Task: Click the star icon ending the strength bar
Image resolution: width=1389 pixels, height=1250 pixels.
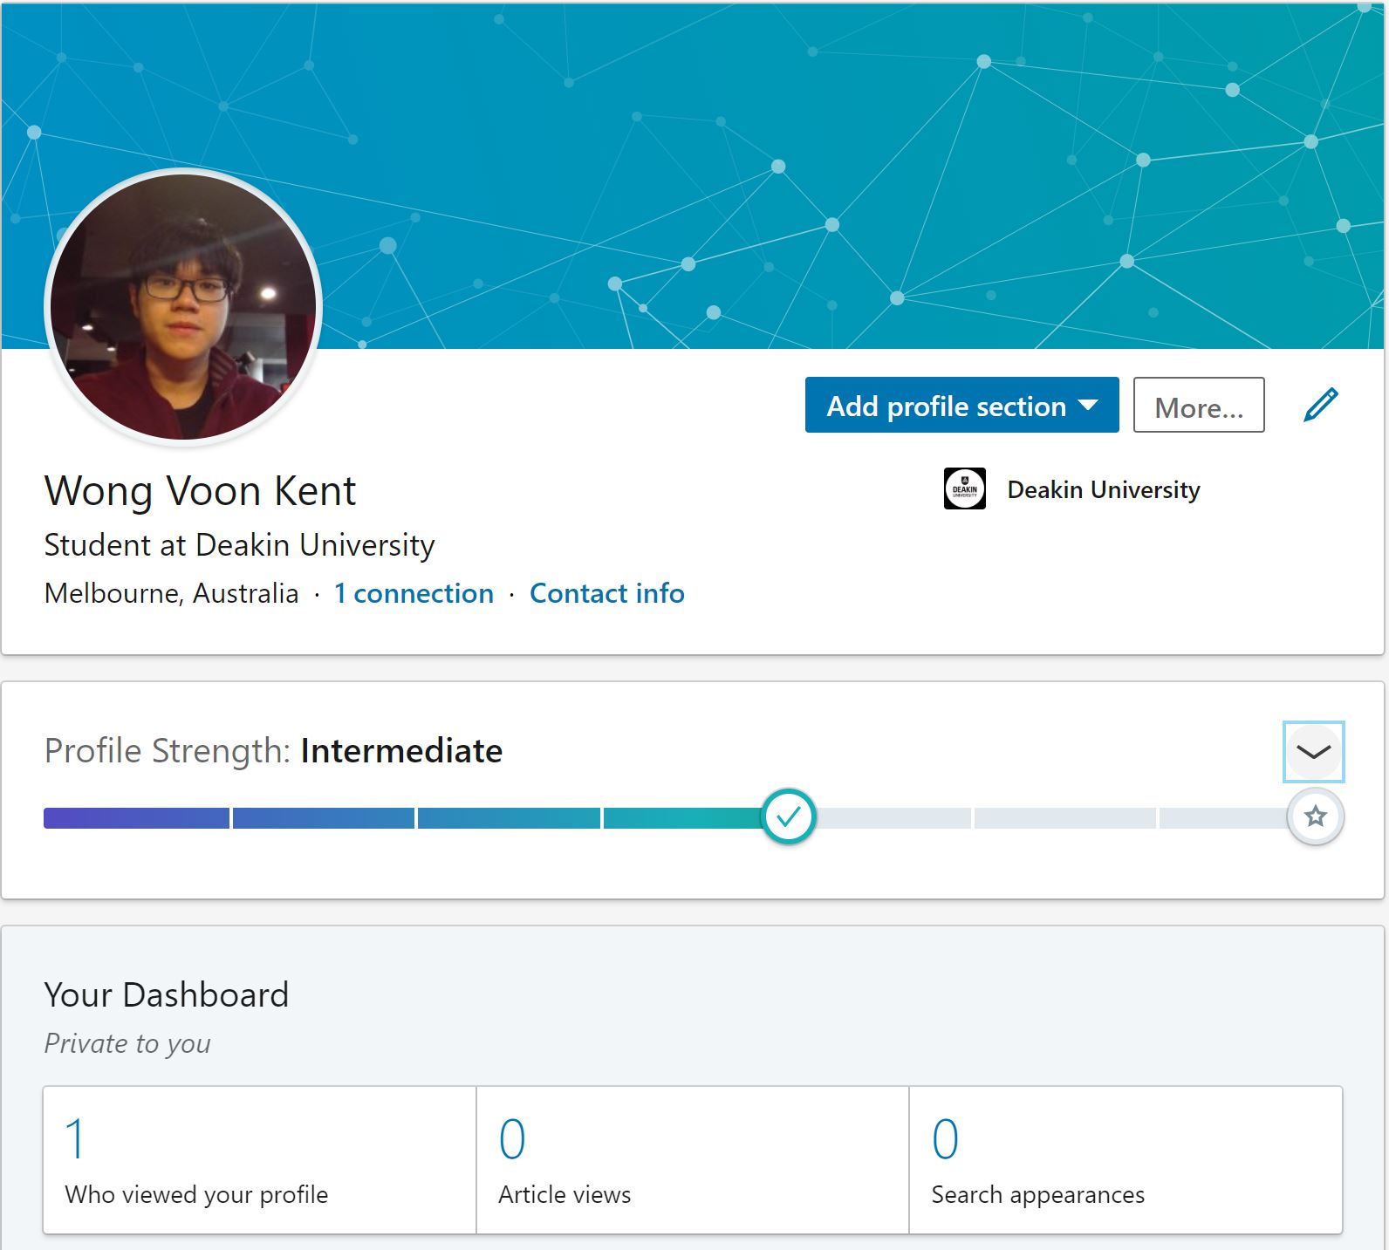Action: [1315, 816]
